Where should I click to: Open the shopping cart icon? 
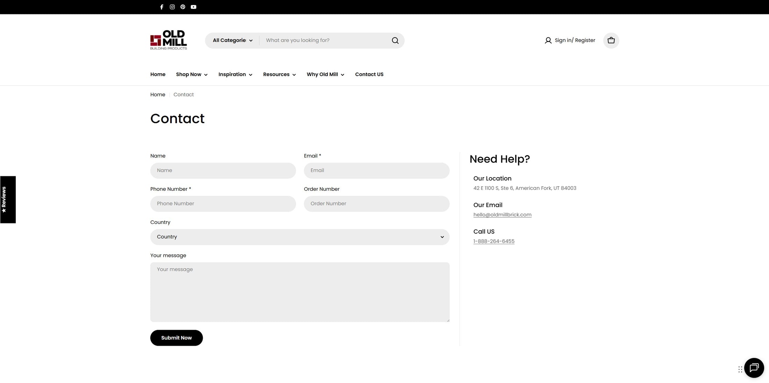coord(611,40)
